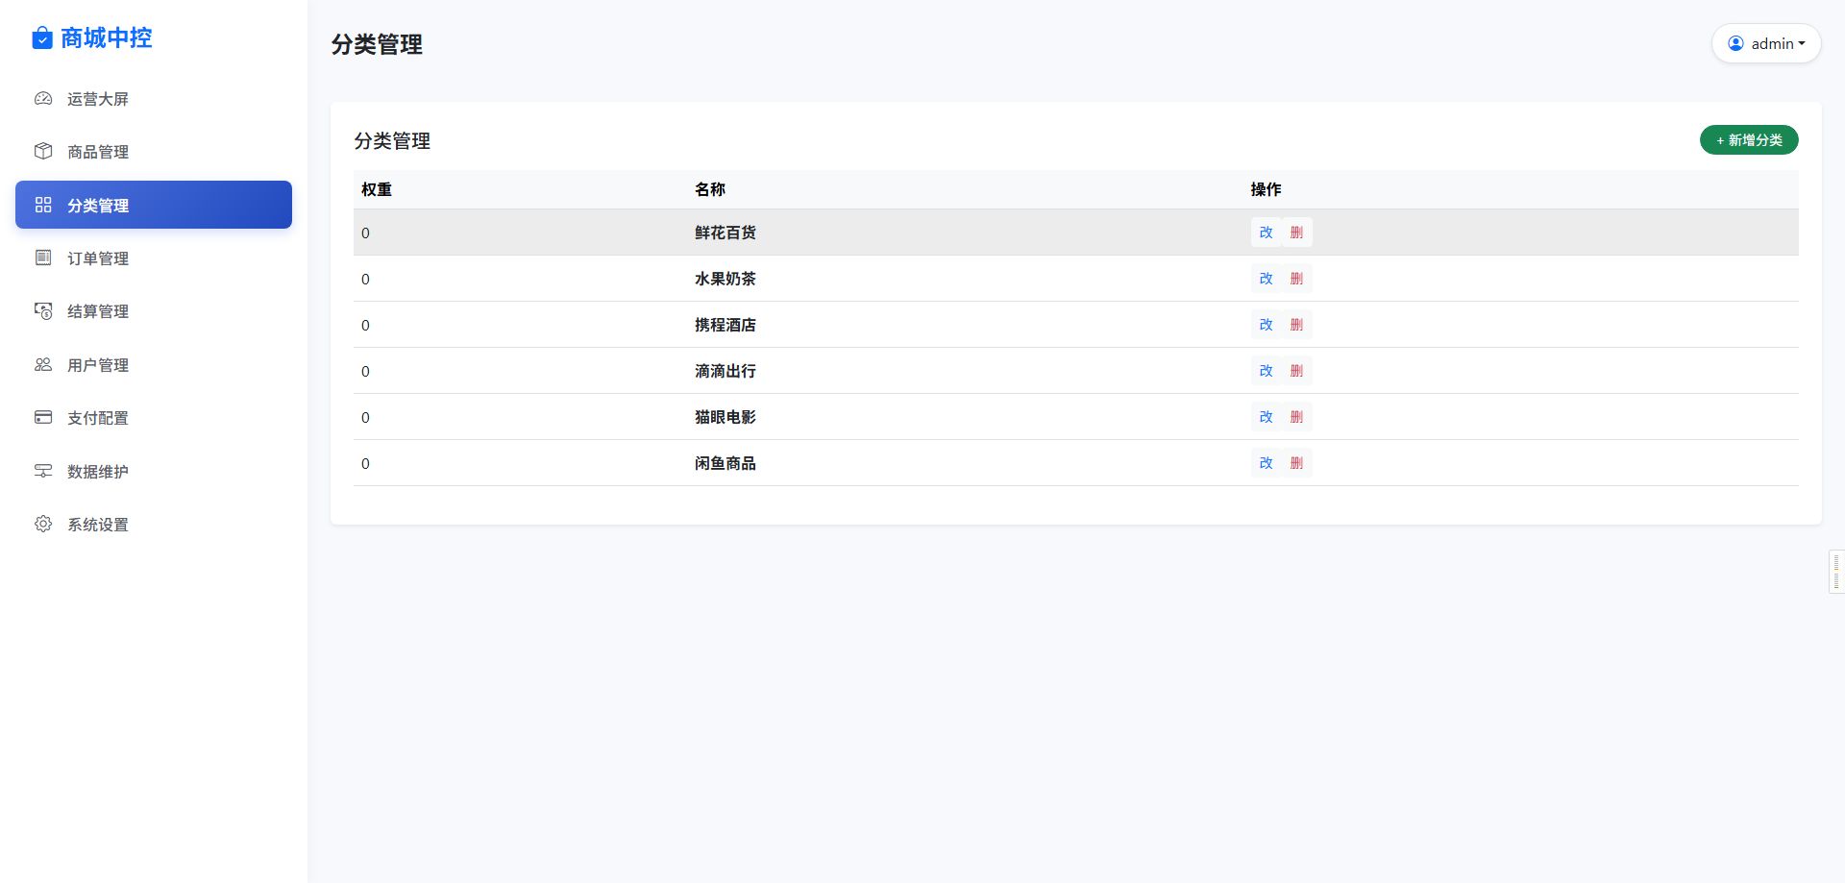1845x883 pixels.
Task: Click the 数据维护 icon
Action: click(43, 471)
